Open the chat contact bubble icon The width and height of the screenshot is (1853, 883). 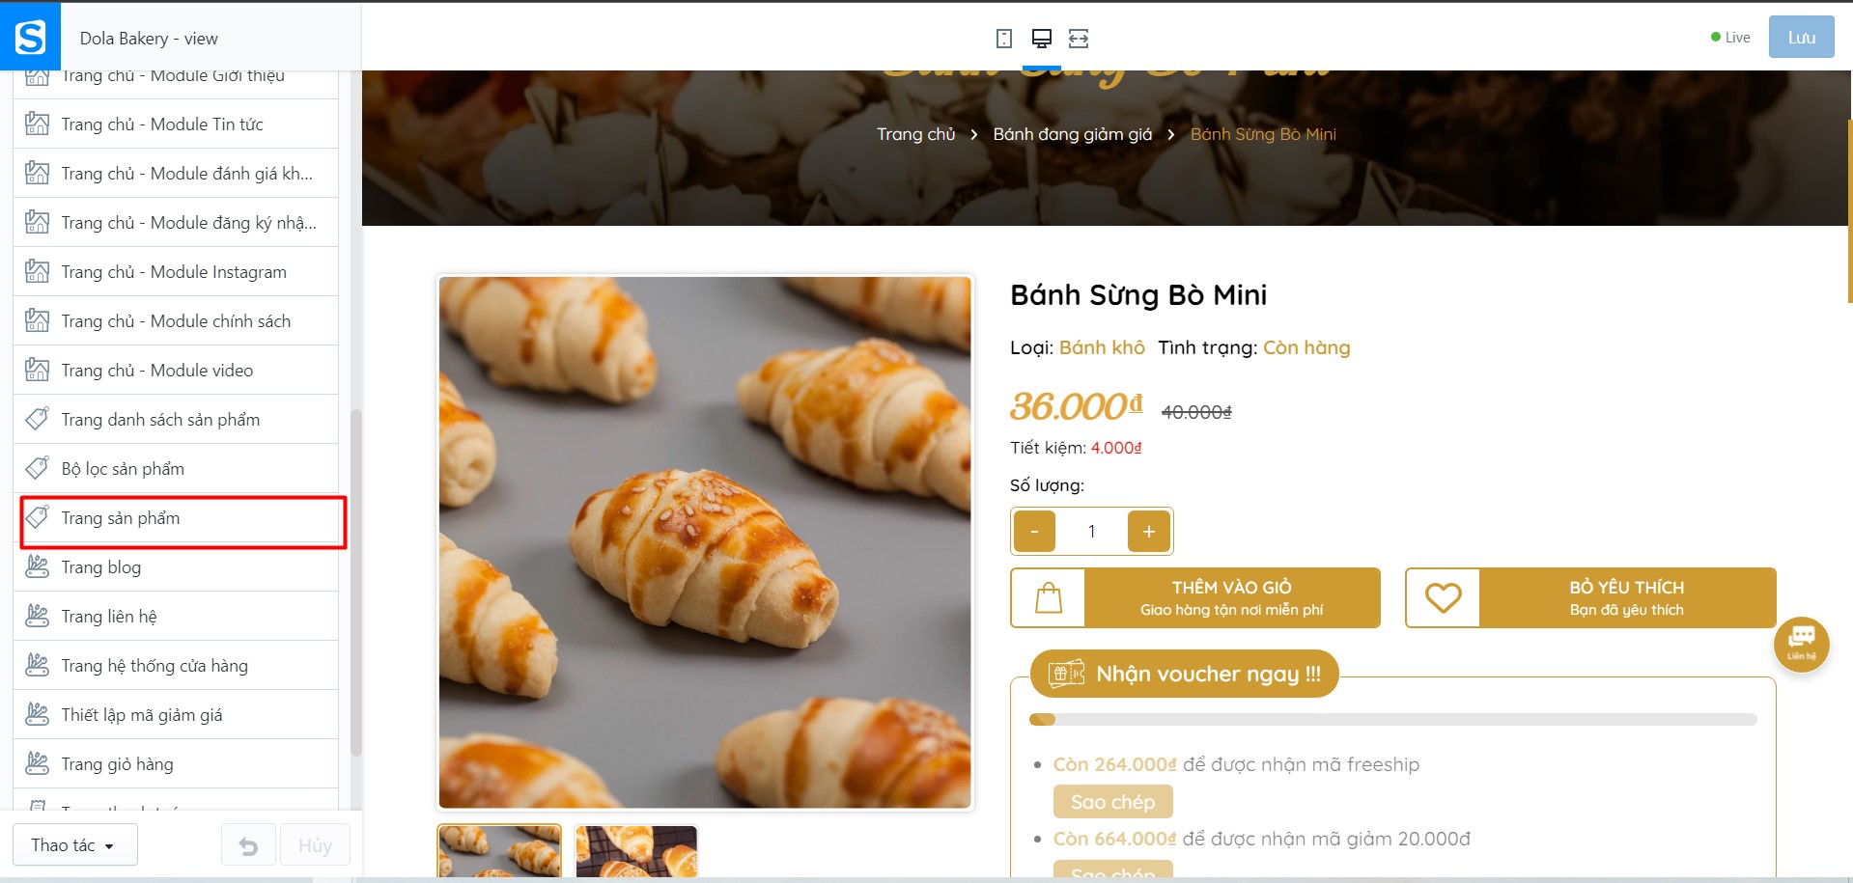pyautogui.click(x=1801, y=644)
